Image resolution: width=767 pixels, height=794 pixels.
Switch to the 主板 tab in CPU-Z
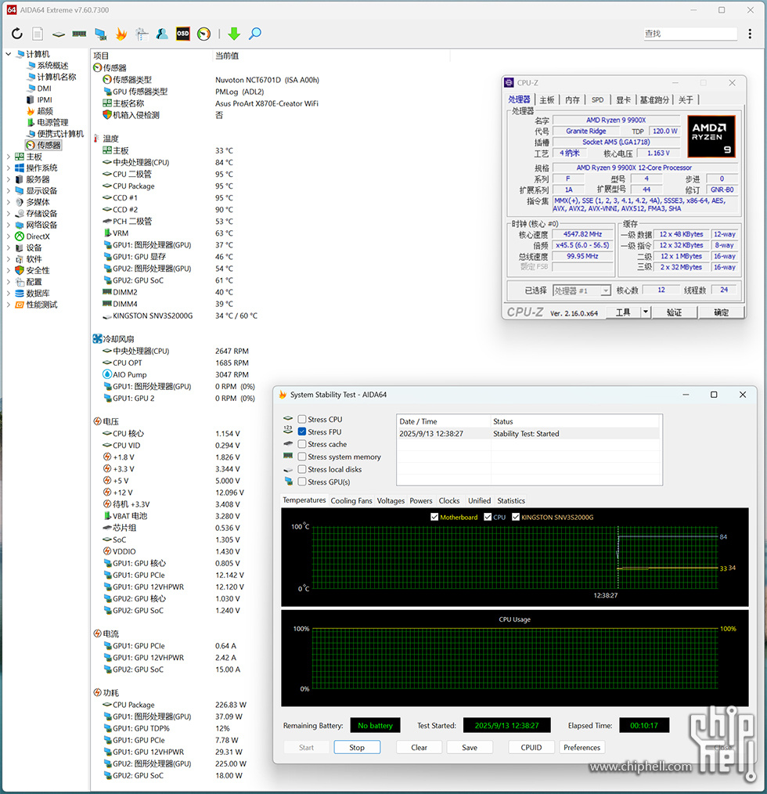(x=547, y=99)
